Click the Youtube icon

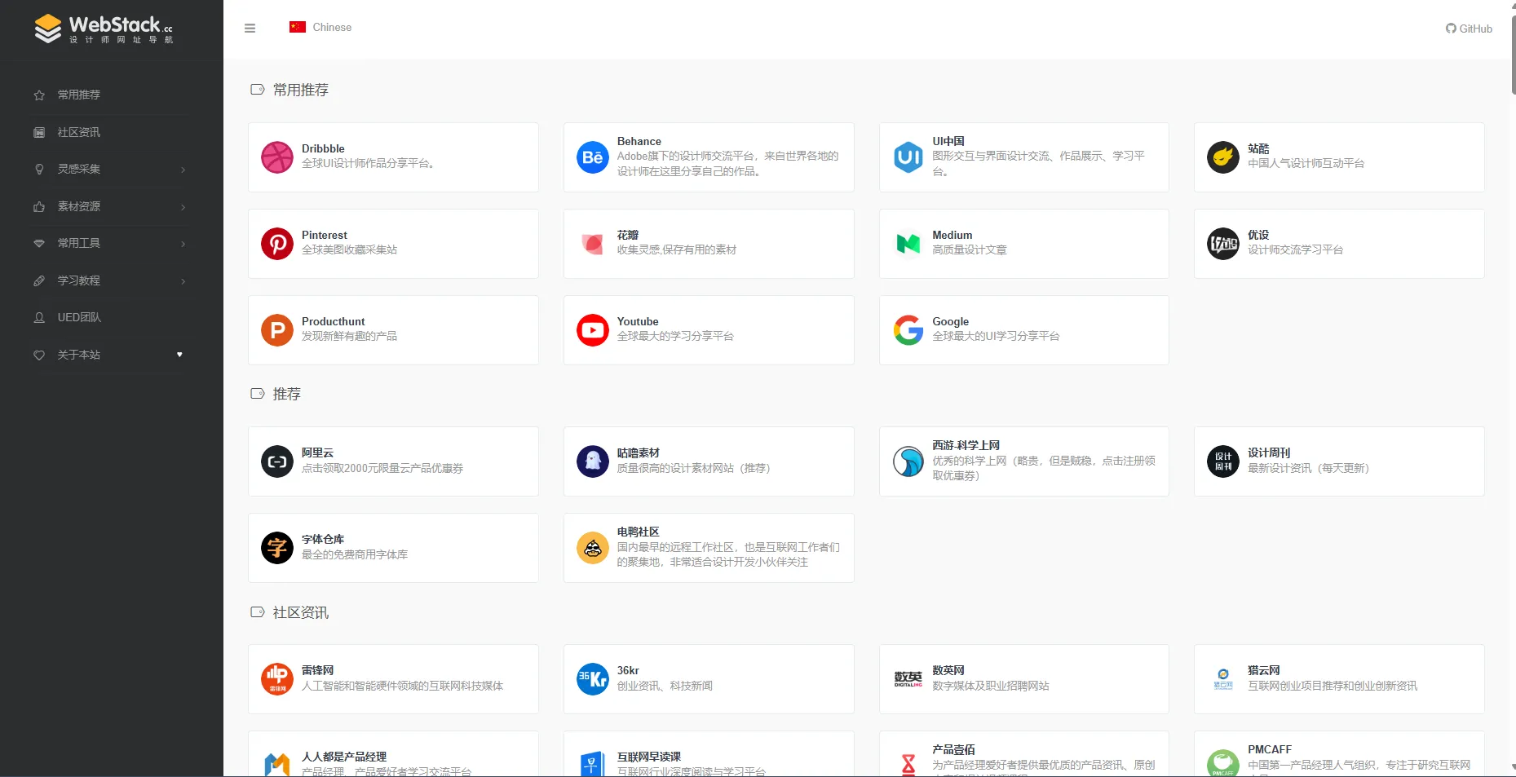coord(593,330)
